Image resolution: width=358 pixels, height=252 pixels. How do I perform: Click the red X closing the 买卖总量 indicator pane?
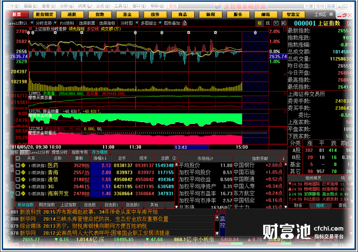285,94
